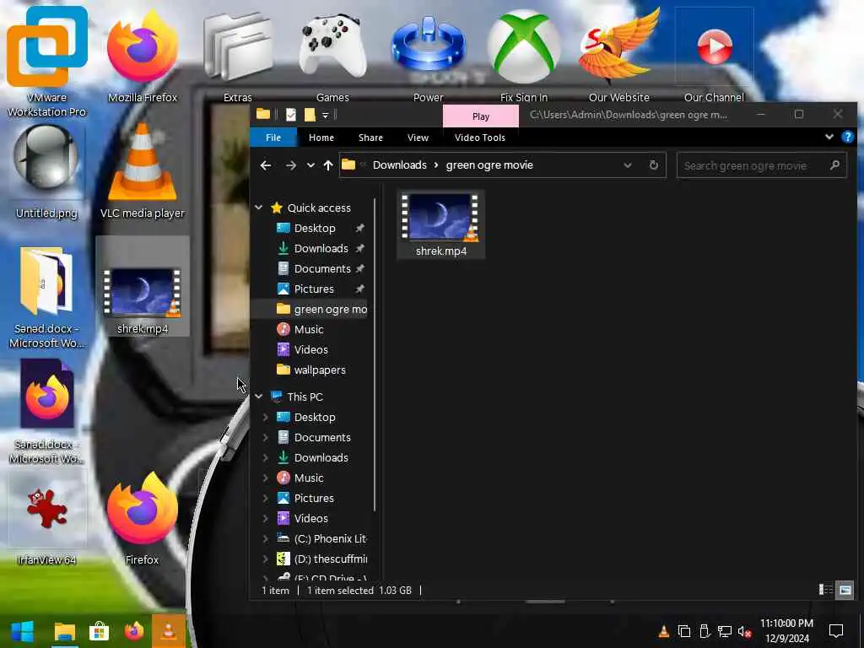Select the shrek.mp4 file thumbnail in Explorer
The image size is (864, 648).
pos(440,224)
